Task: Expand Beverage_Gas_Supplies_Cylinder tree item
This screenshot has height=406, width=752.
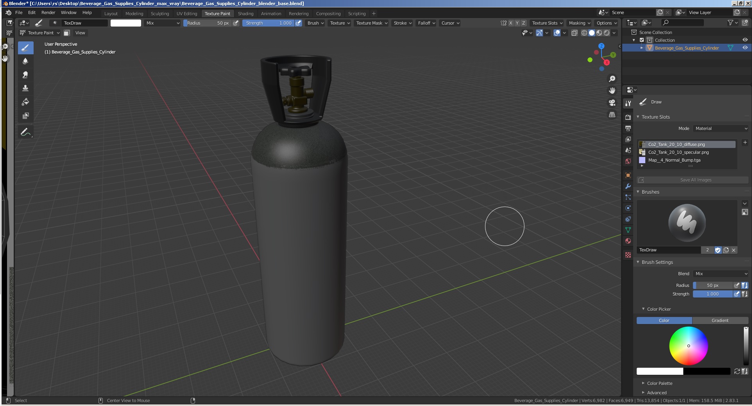Action: [641, 48]
